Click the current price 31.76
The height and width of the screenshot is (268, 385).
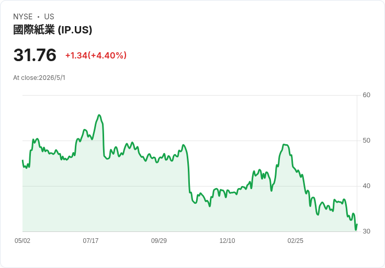(x=35, y=55)
